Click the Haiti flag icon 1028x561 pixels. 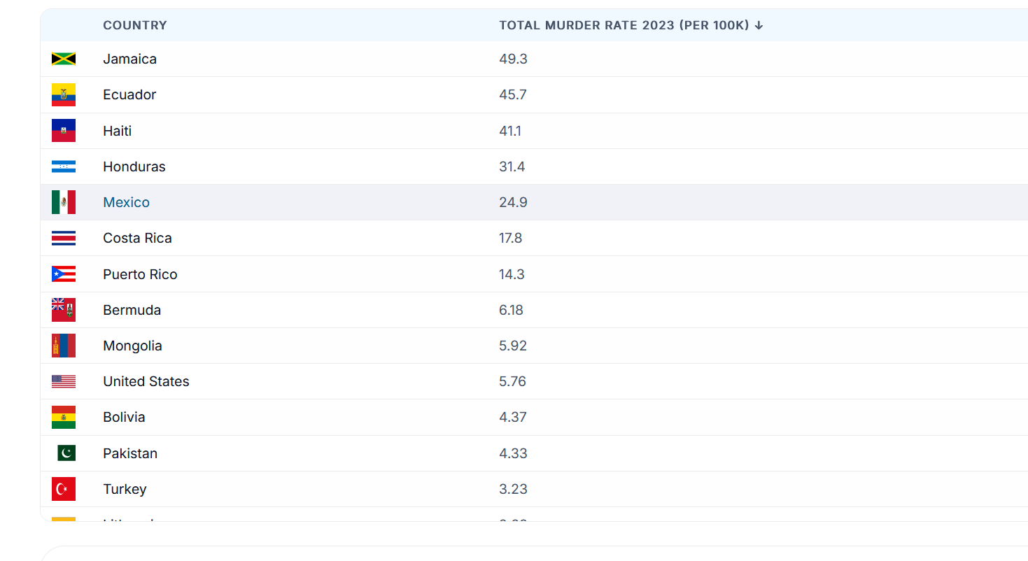click(x=64, y=131)
